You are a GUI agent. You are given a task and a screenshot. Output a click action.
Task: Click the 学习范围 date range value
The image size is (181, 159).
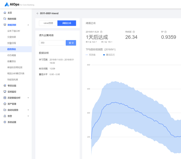[62, 61]
